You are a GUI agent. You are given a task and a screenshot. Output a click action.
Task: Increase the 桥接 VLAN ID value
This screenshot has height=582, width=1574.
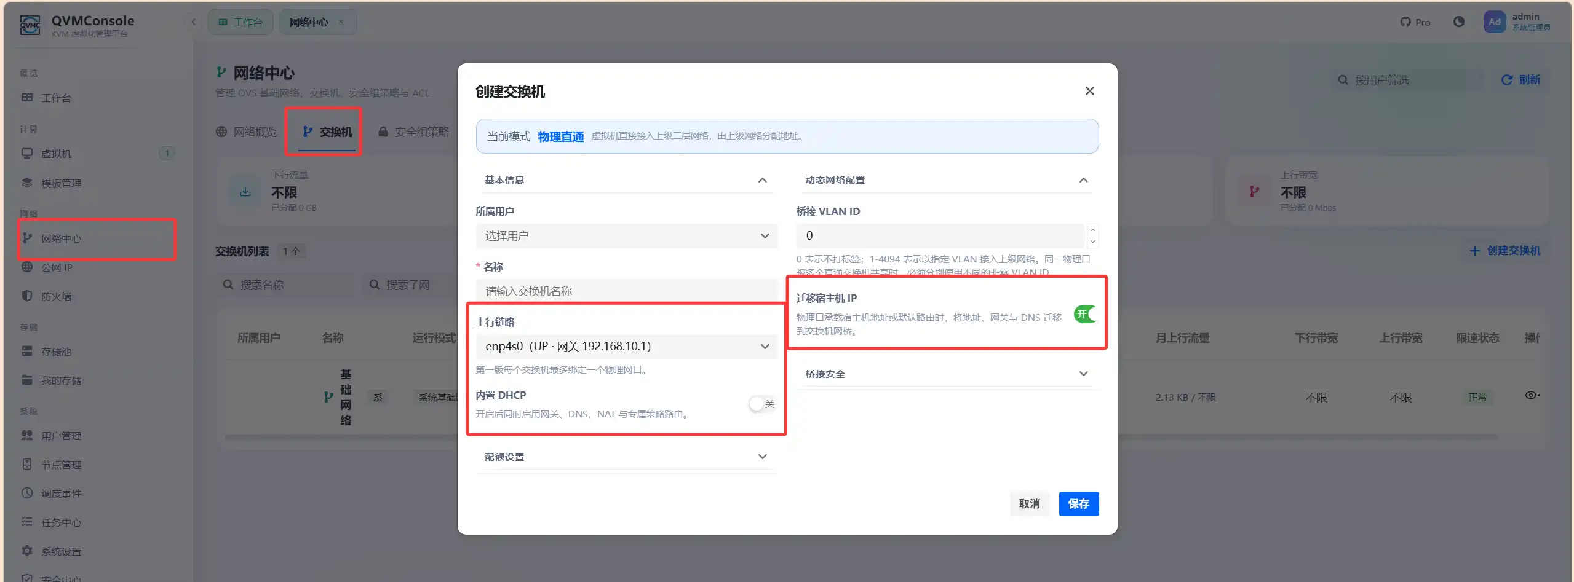pos(1092,230)
